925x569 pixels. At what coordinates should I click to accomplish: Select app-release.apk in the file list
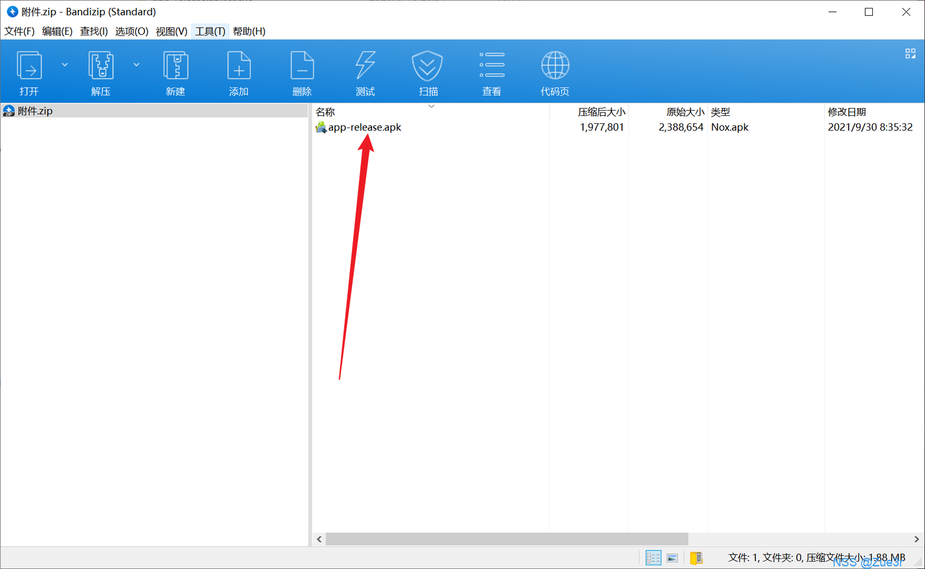coord(364,127)
